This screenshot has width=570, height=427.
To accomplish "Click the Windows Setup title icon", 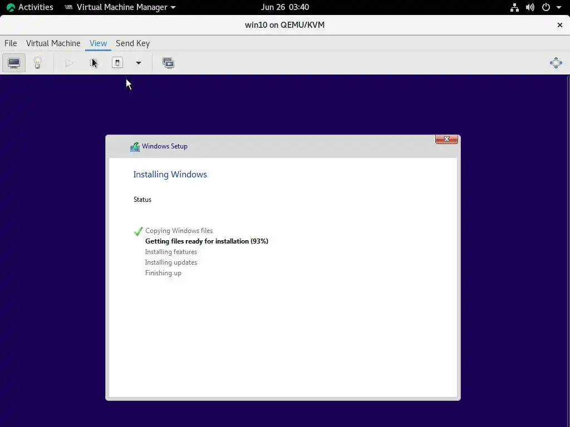I will point(135,147).
